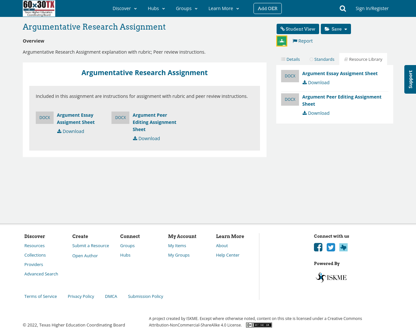
Task: Click Sign In/Register
Action: pyautogui.click(x=372, y=8)
